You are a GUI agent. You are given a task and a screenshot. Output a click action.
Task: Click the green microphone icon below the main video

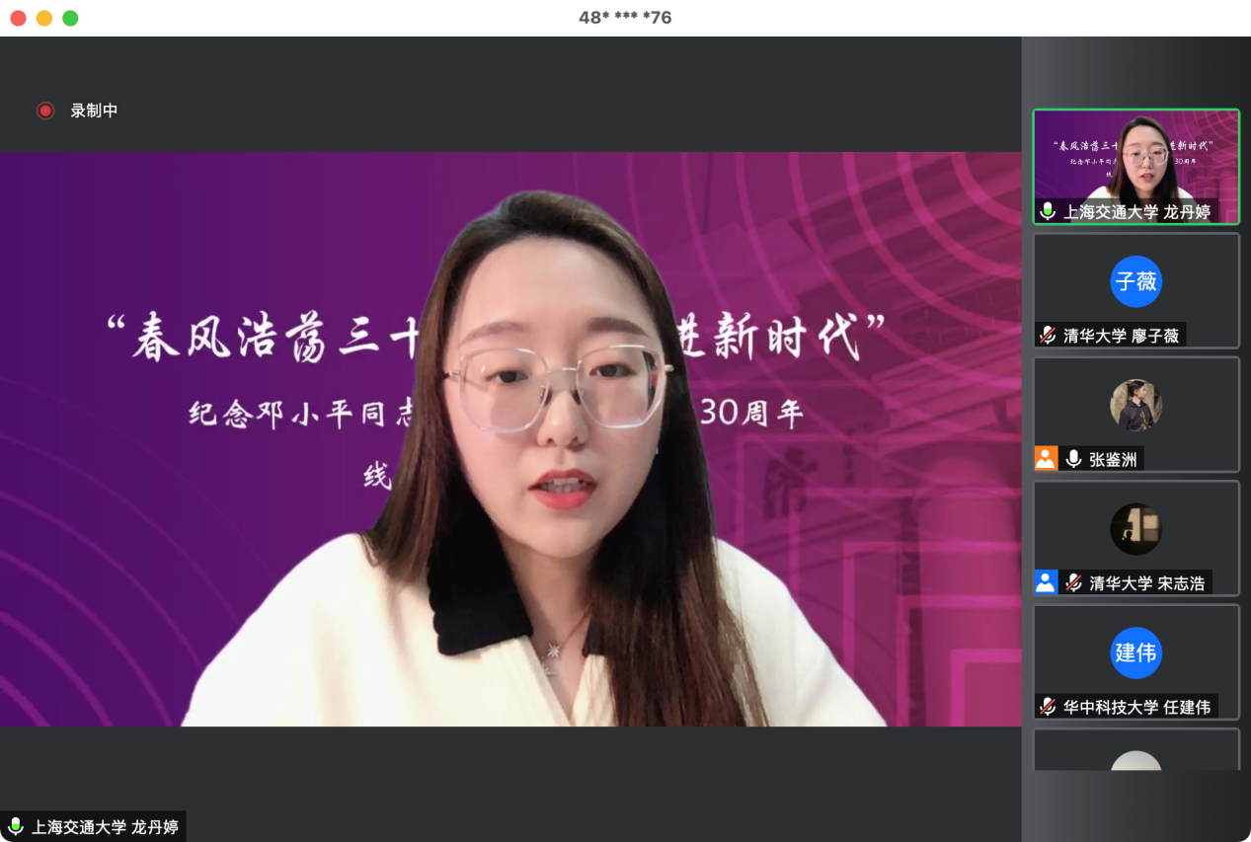pos(15,826)
